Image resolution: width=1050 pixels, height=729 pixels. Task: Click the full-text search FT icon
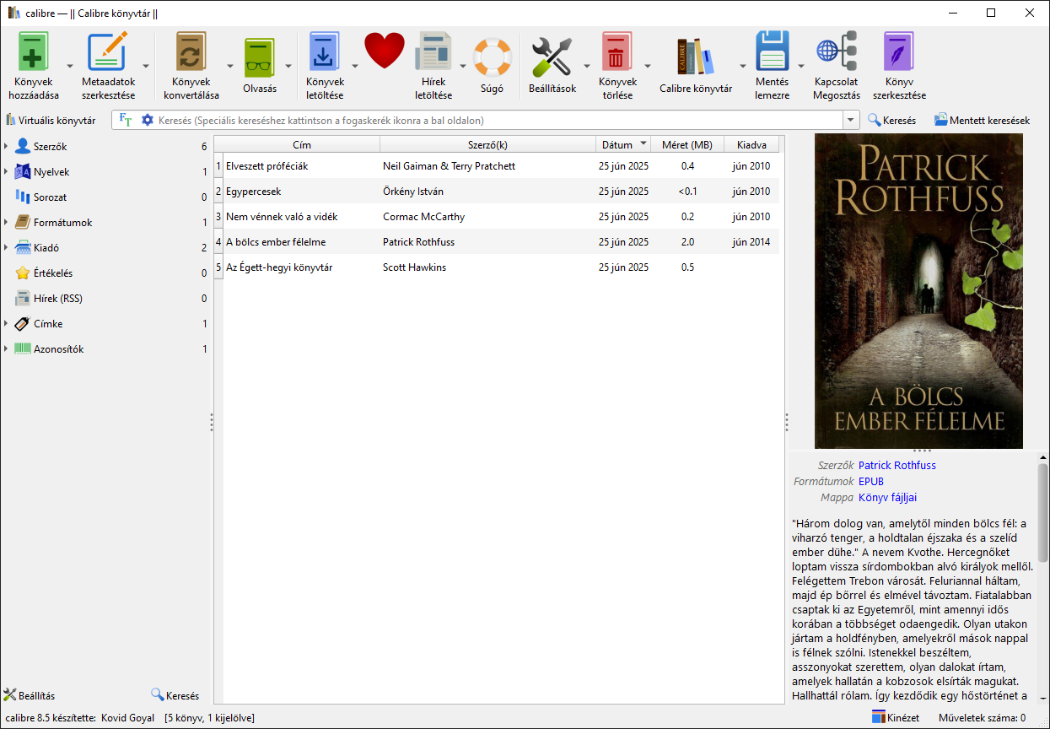[x=126, y=121]
